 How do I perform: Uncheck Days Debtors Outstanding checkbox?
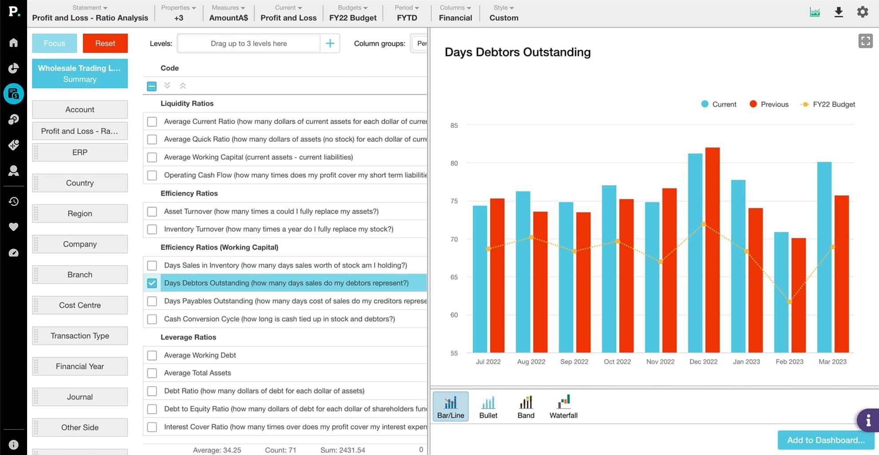coord(152,283)
